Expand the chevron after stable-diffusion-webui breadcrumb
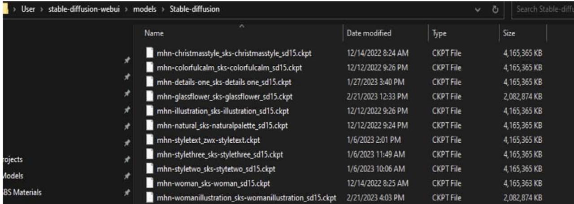The height and width of the screenshot is (204, 574). [128, 11]
